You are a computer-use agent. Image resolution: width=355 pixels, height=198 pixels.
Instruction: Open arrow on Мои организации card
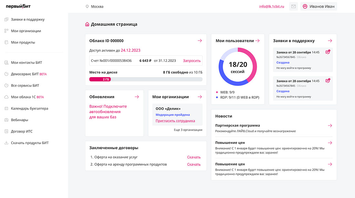[200, 97]
